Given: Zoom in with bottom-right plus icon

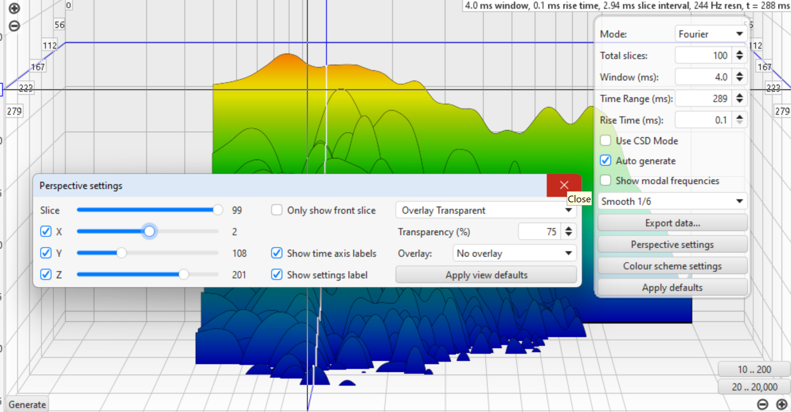Looking at the screenshot, I should tap(782, 404).
